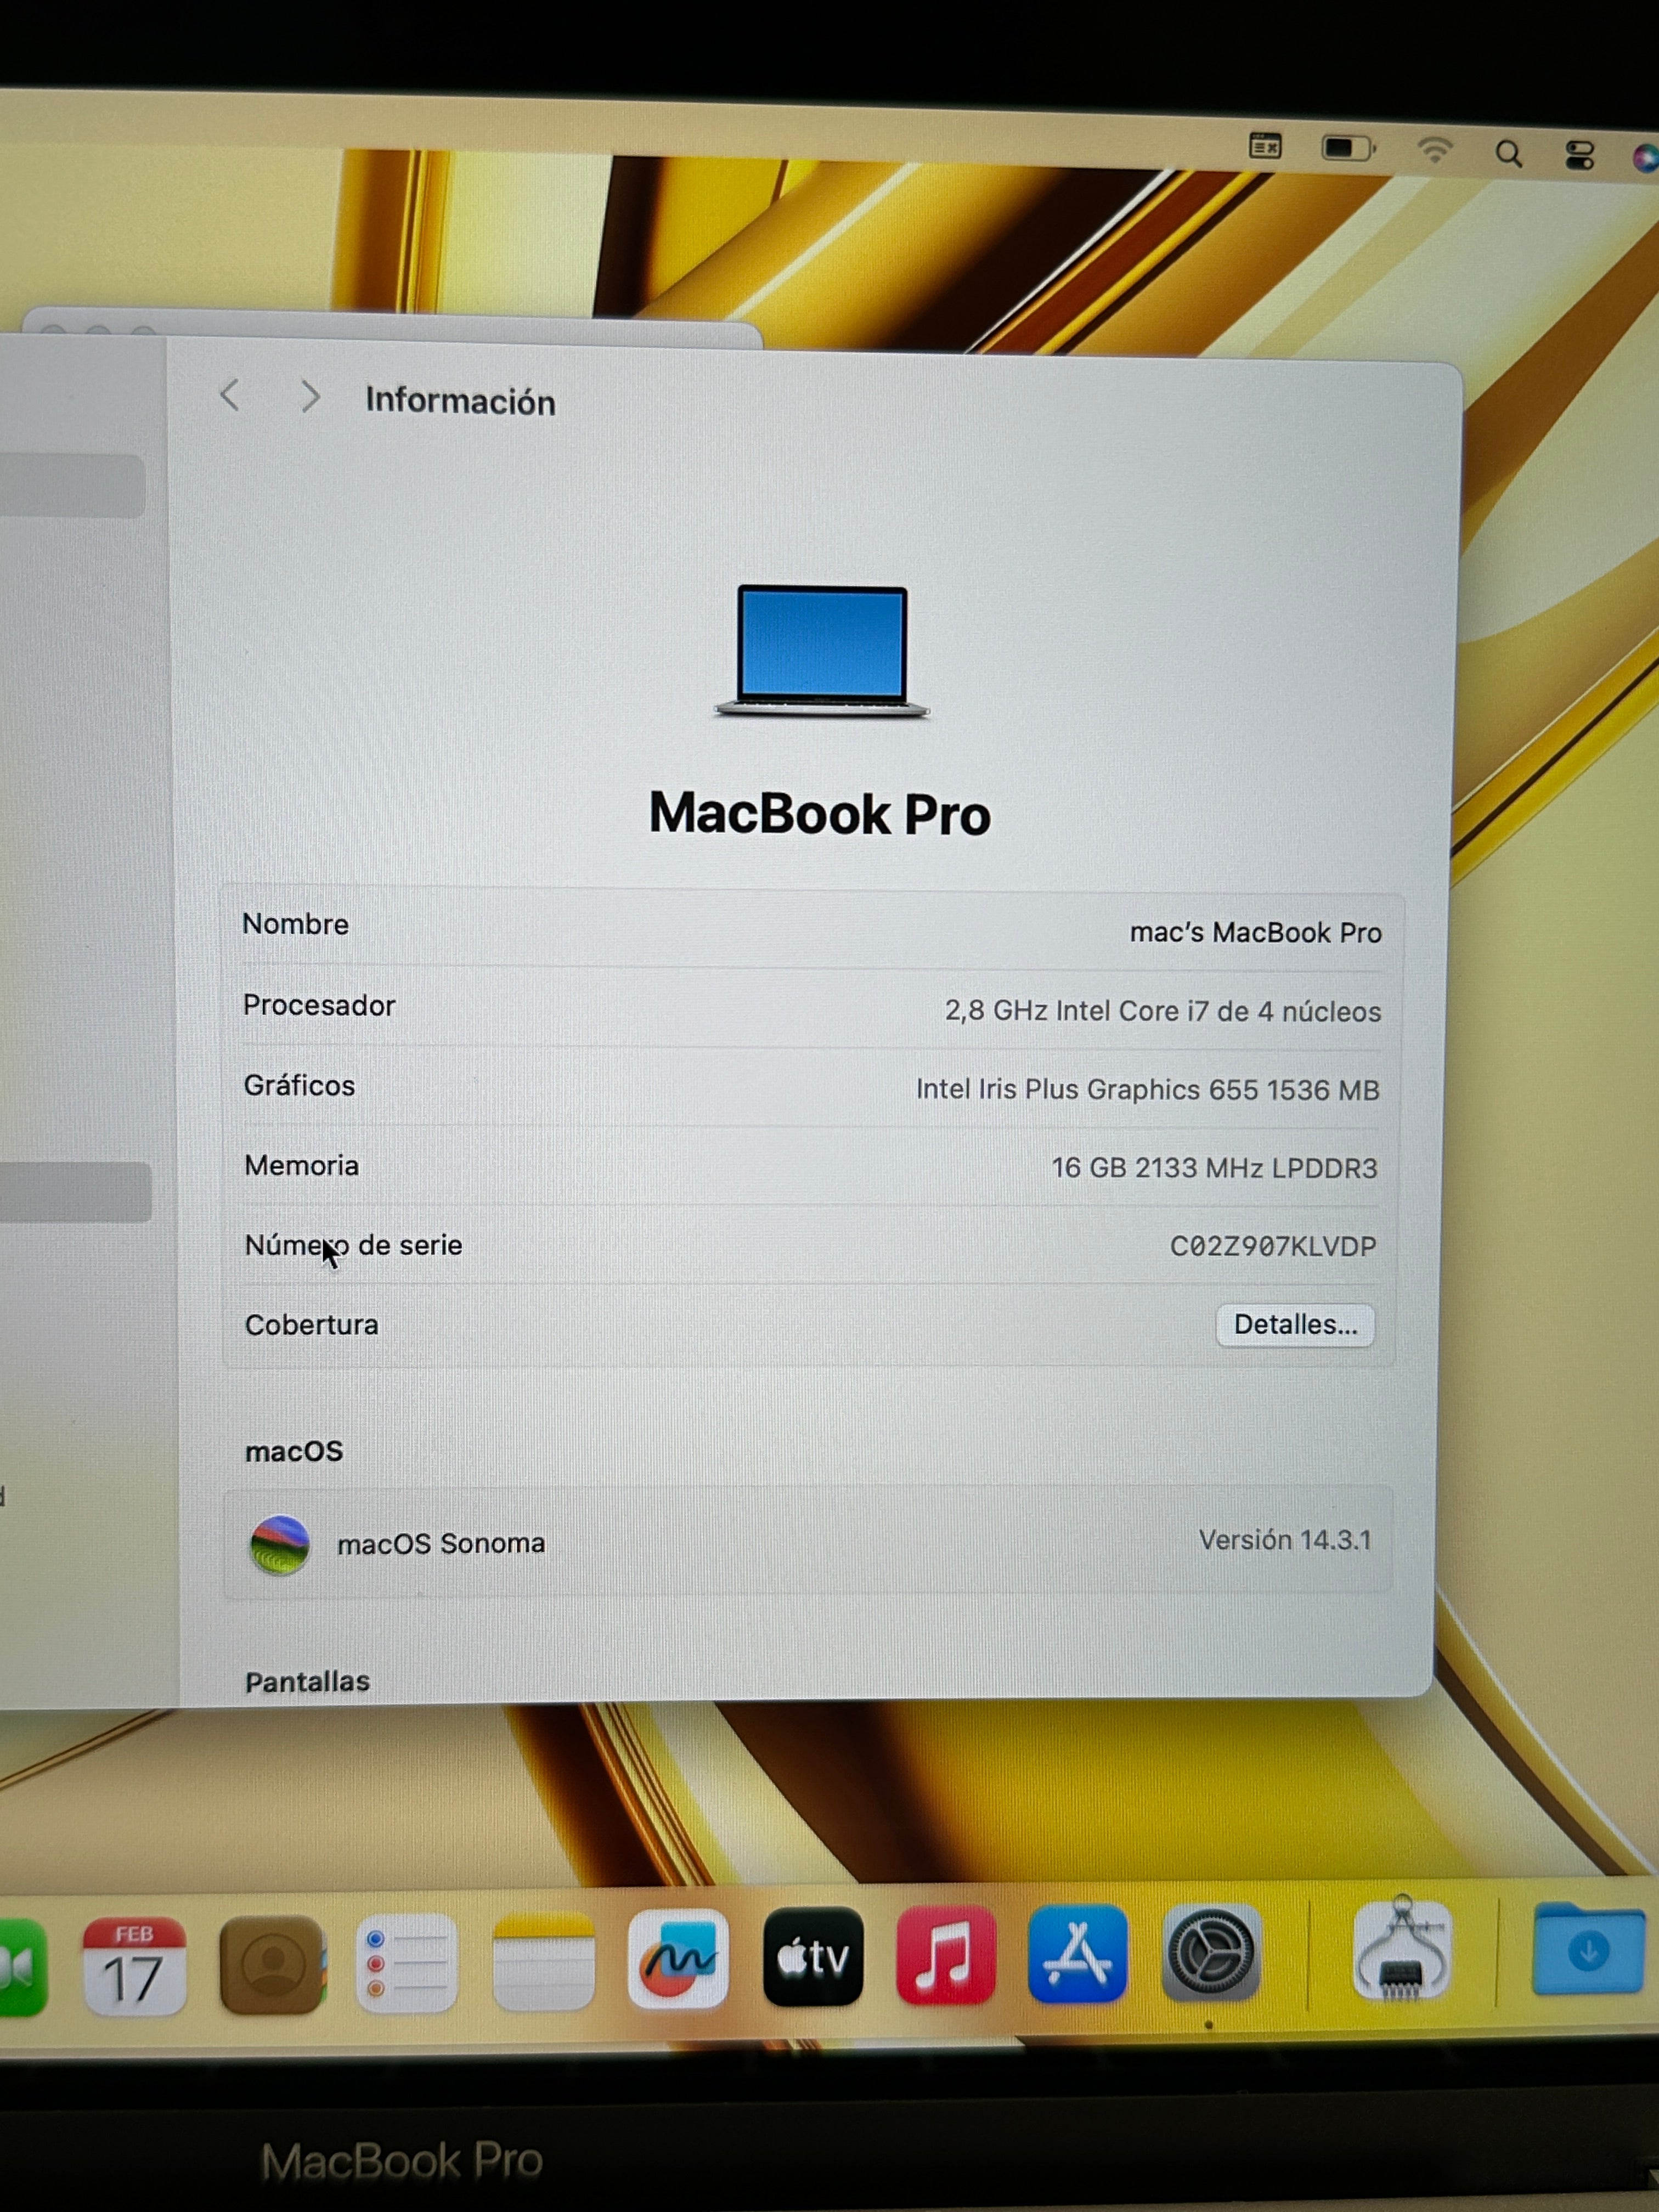Click the name value mac's MacBook Pro
This screenshot has width=1659, height=2212.
[1255, 933]
